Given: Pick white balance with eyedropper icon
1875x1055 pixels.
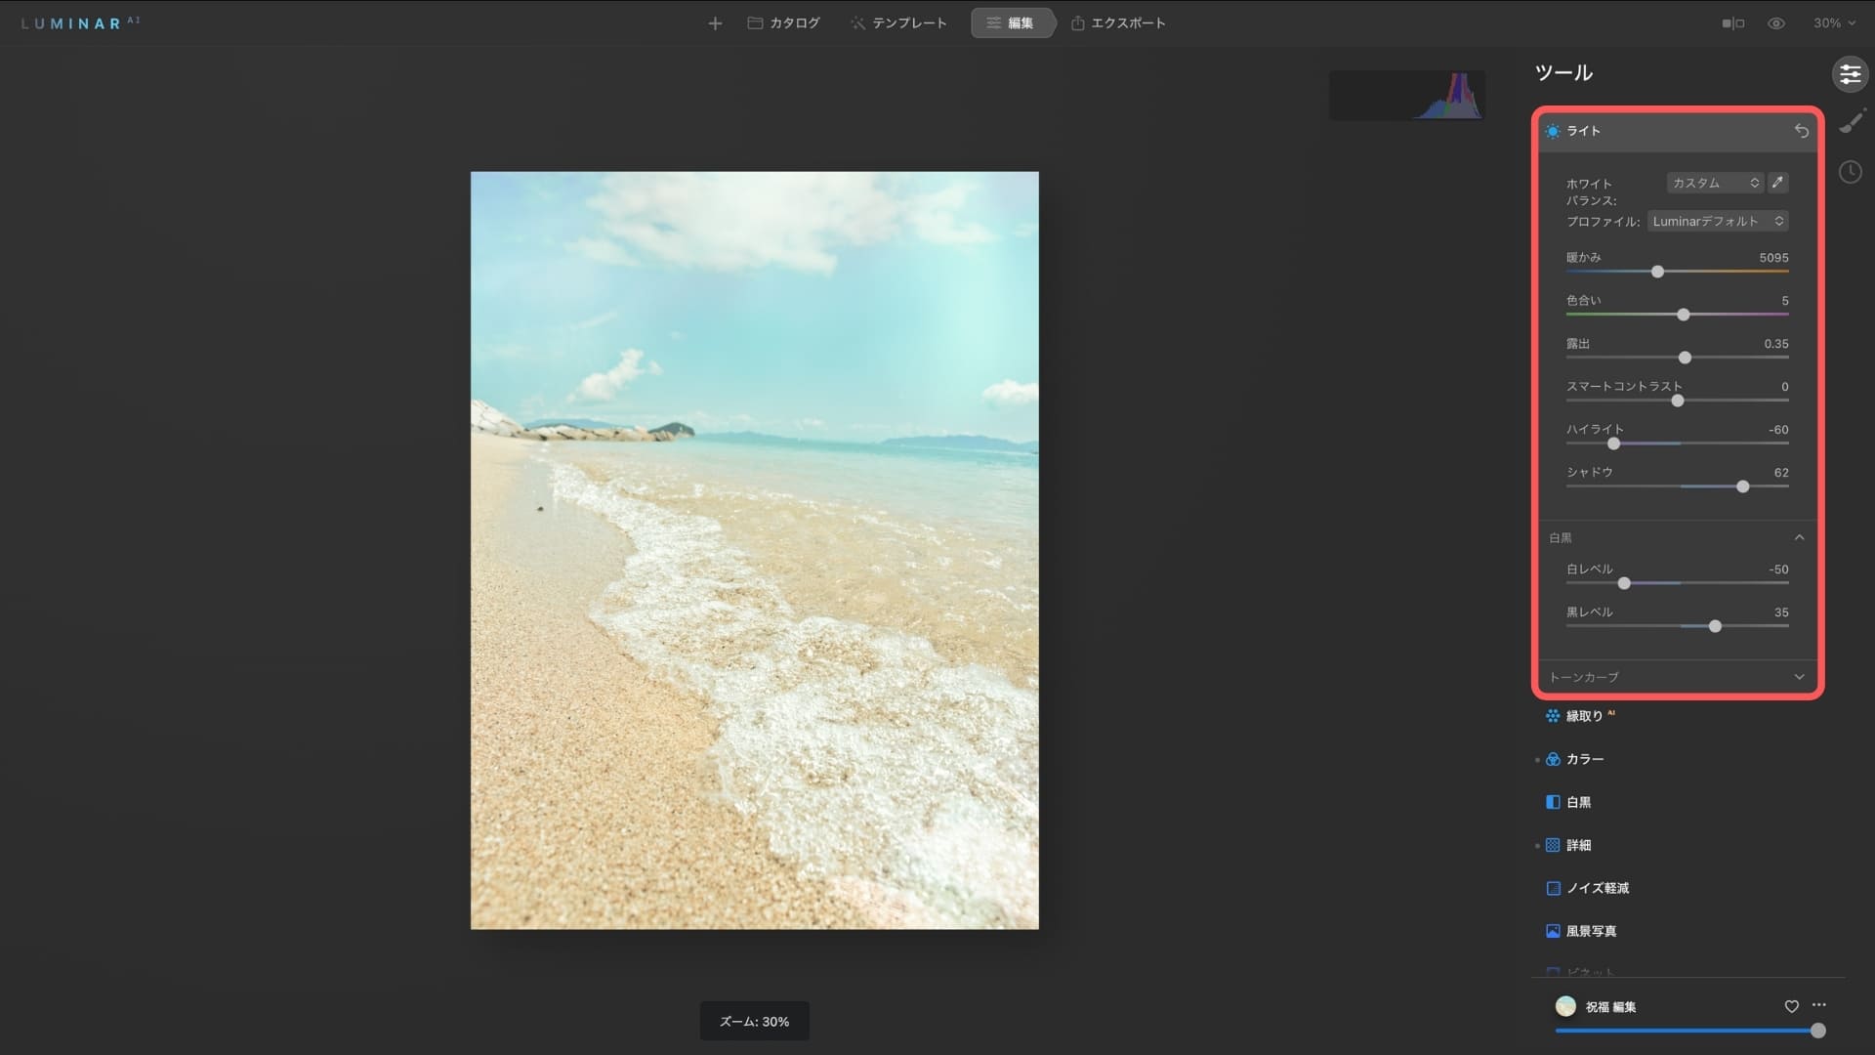Looking at the screenshot, I should click(x=1778, y=183).
